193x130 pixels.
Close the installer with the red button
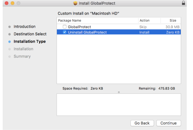(7, 3)
